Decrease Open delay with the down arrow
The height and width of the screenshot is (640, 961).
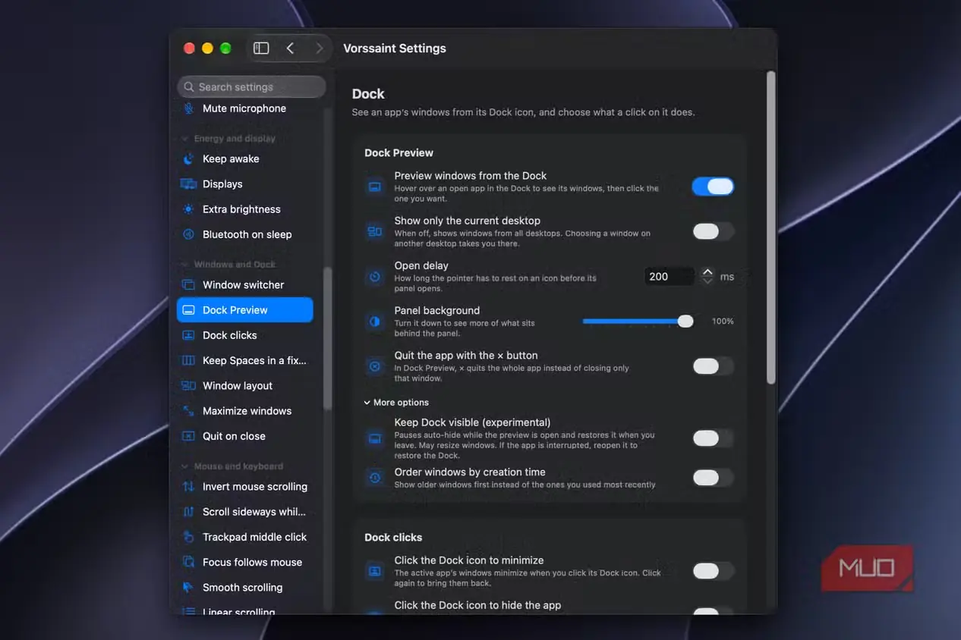point(707,281)
